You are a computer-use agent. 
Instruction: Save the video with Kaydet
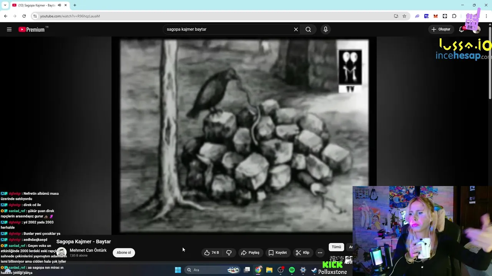click(x=278, y=253)
